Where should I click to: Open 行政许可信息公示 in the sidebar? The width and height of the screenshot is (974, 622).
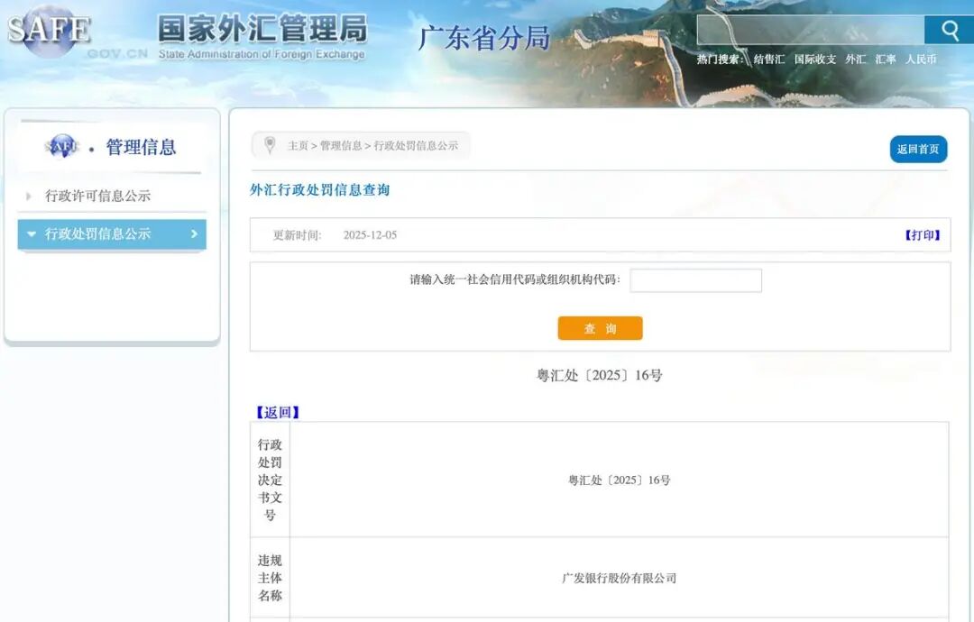click(x=97, y=196)
